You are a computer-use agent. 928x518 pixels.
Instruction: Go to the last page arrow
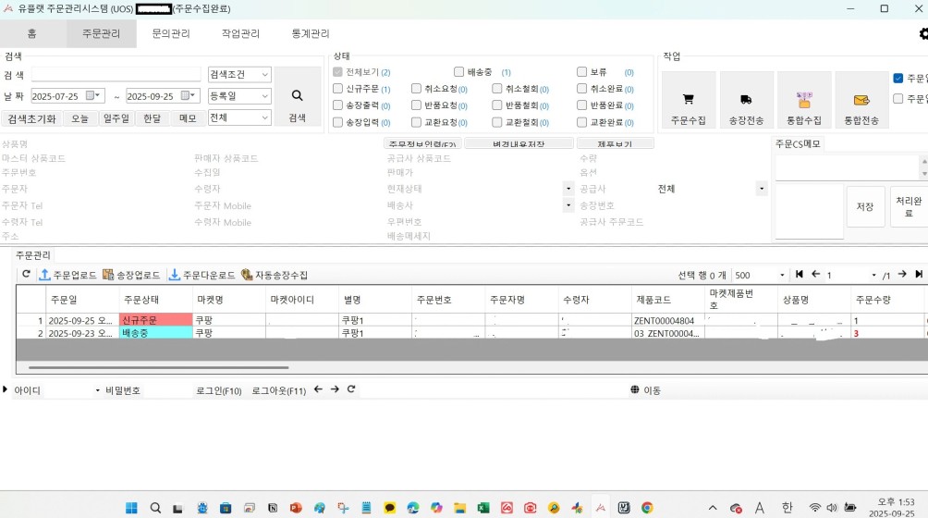click(919, 275)
